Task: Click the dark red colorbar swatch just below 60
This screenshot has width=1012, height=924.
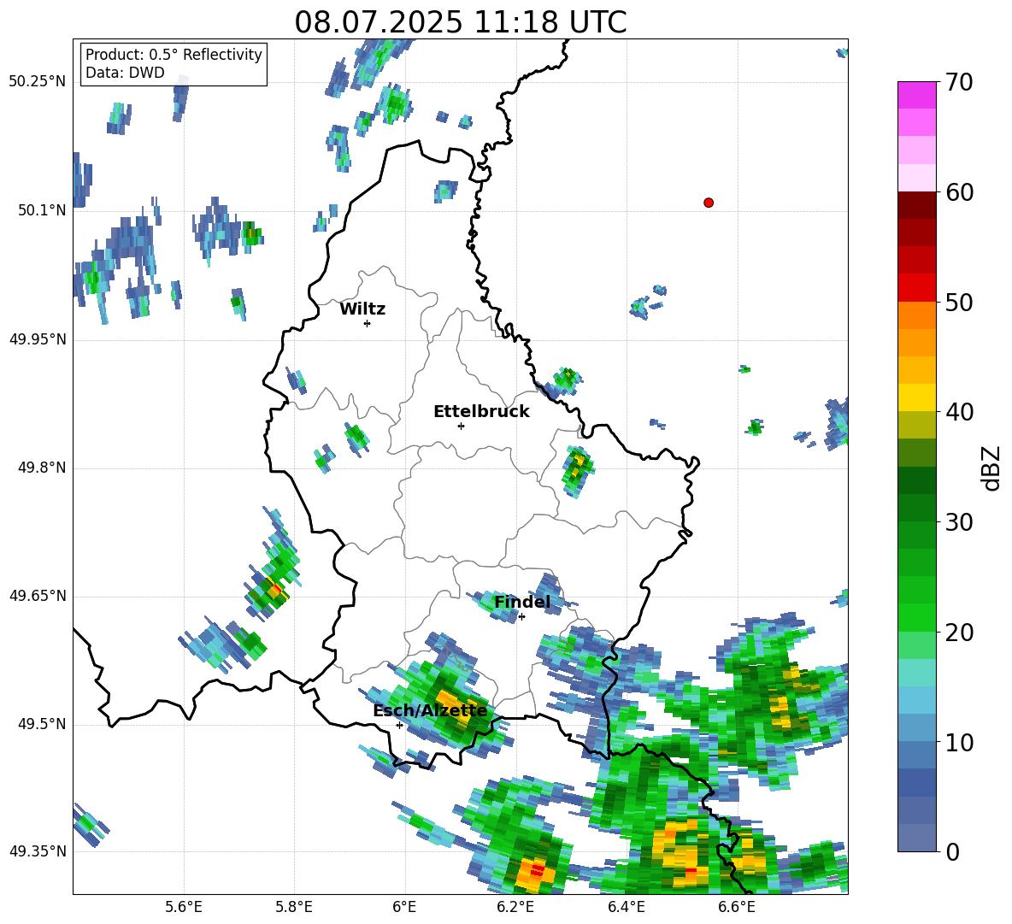Action: pos(916,205)
